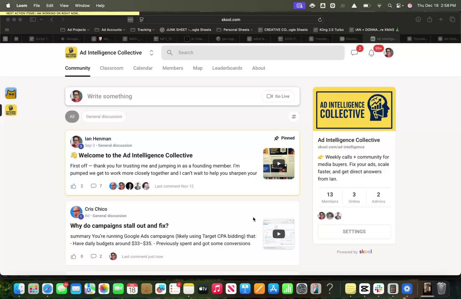Click Safari's Share icon

[x=429, y=19]
